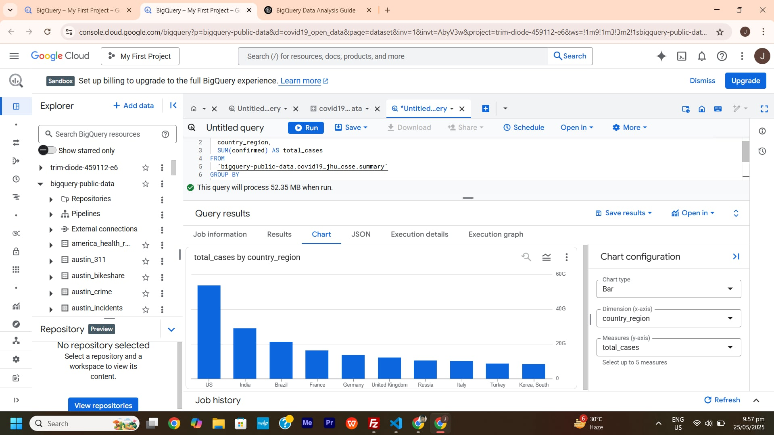
Task: Collapse the Explorer panel
Action: click(173, 106)
